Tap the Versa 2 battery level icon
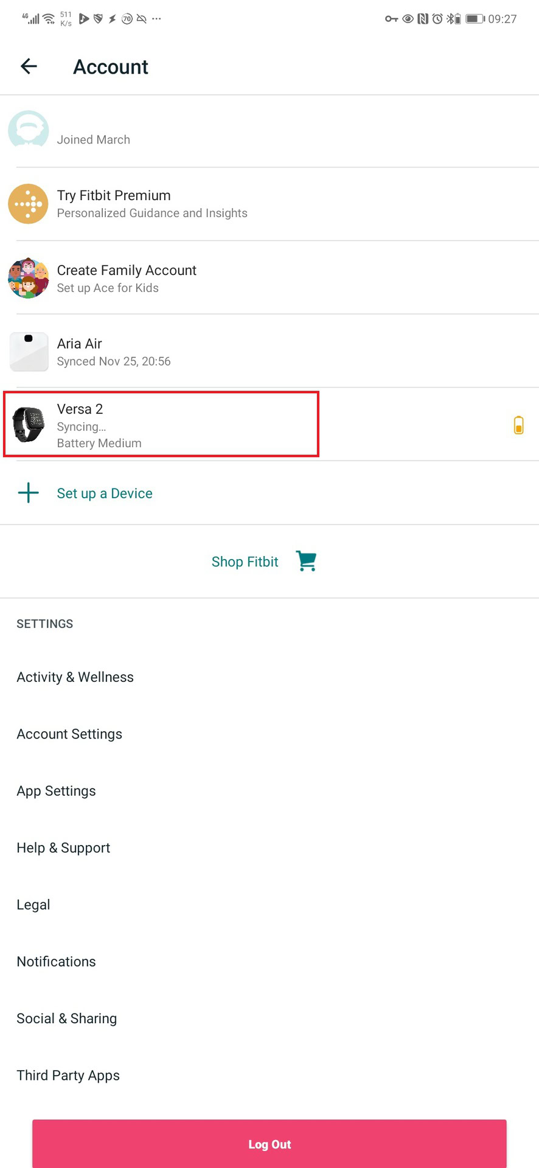The width and height of the screenshot is (539, 1168). tap(518, 425)
